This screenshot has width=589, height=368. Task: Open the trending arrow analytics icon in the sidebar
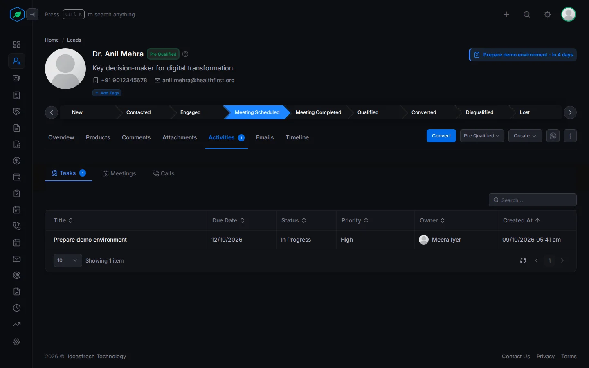tap(17, 324)
